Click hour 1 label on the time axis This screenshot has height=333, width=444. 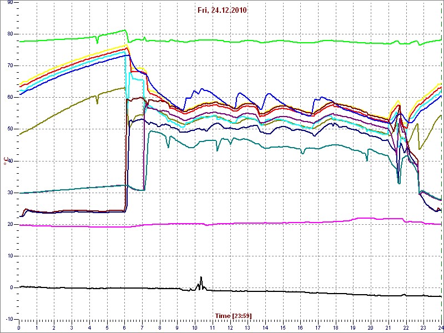click(x=37, y=327)
